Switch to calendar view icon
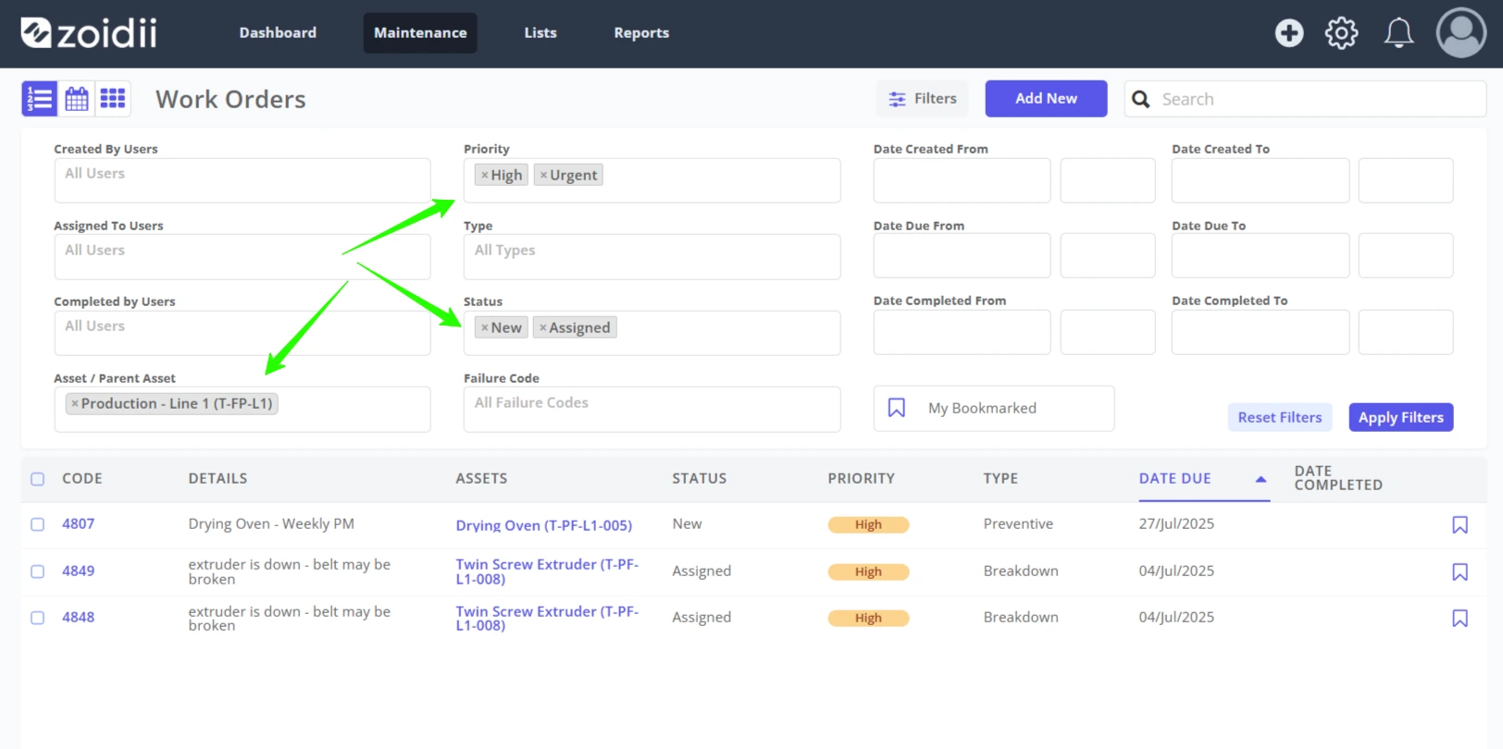The image size is (1503, 749). pyautogui.click(x=77, y=99)
